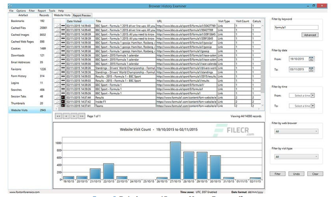Open the Filter by visit type dropdown
Image resolution: width=333 pixels, height=197 pixels.
point(296,157)
